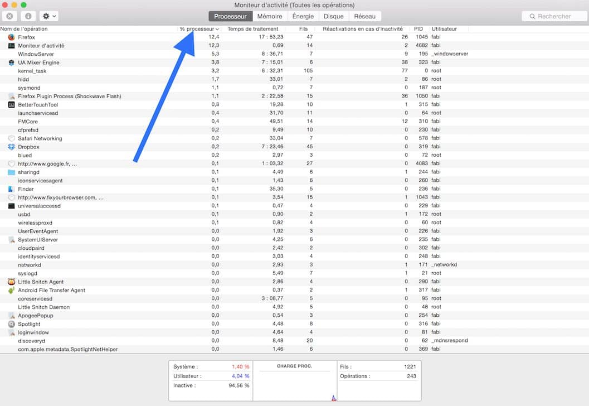Sort by the % processeur column header
This screenshot has width=589, height=406.
199,29
